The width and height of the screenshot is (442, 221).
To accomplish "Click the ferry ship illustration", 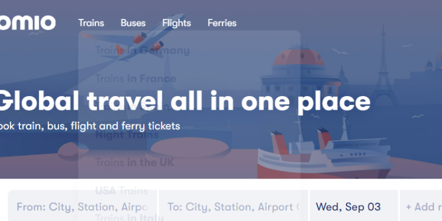I will [325, 152].
